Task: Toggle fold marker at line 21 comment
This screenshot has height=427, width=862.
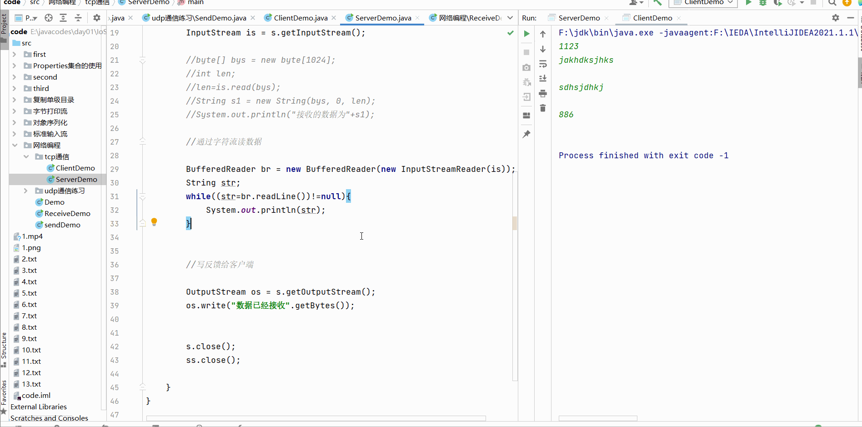Action: [x=142, y=60]
